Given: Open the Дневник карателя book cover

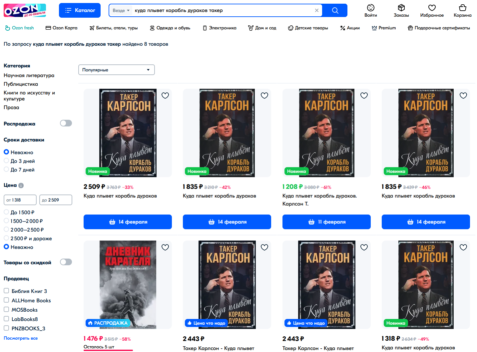Looking at the screenshot, I should point(128,285).
